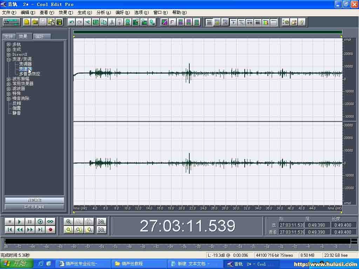Zoom out horizontally with the minus magnifier
The width and height of the screenshot is (359, 269).
[79, 221]
